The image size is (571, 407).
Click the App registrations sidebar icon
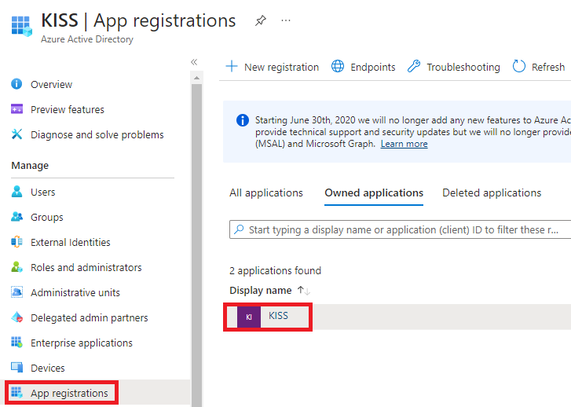16,392
